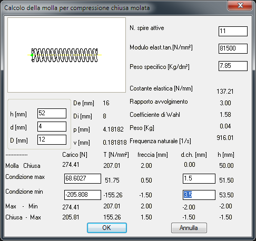Focus the N. spire attive field

point(233,32)
